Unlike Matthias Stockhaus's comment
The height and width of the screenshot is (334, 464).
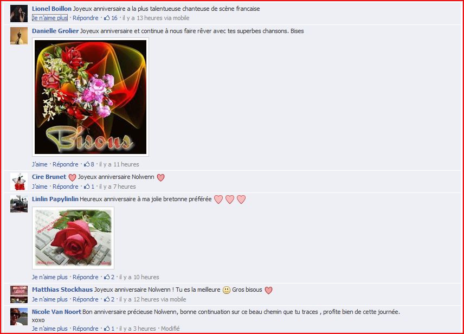point(50,299)
